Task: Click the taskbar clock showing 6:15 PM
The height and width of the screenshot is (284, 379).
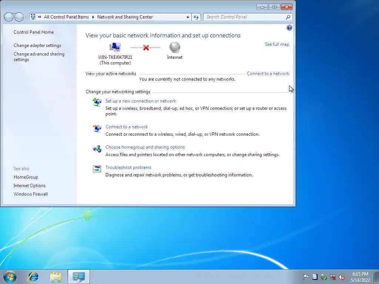Action: 360,277
